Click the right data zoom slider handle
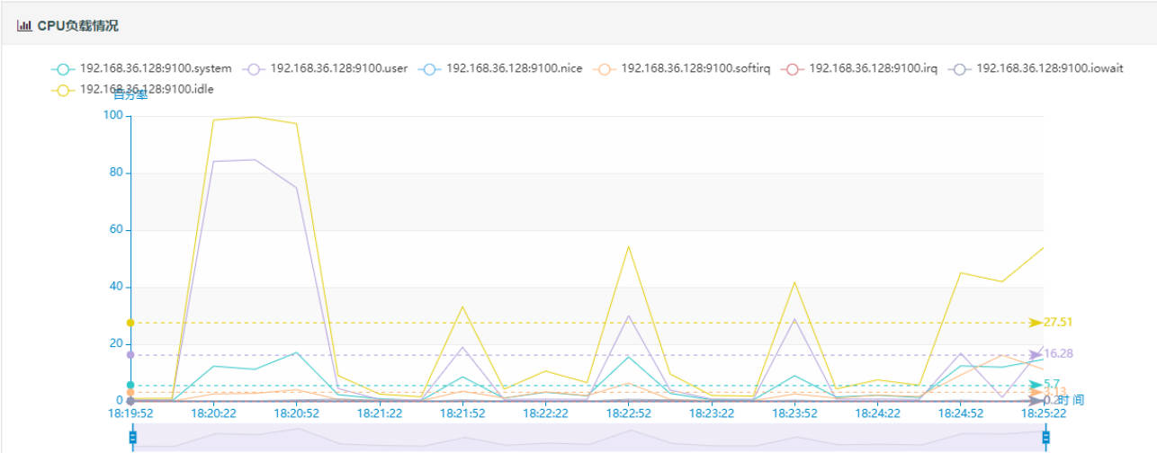The width and height of the screenshot is (1157, 453). click(1045, 438)
